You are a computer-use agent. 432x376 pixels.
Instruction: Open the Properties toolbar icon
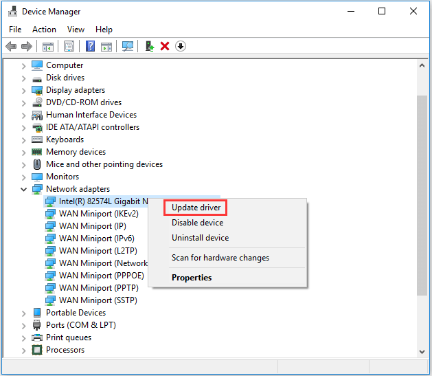point(69,46)
